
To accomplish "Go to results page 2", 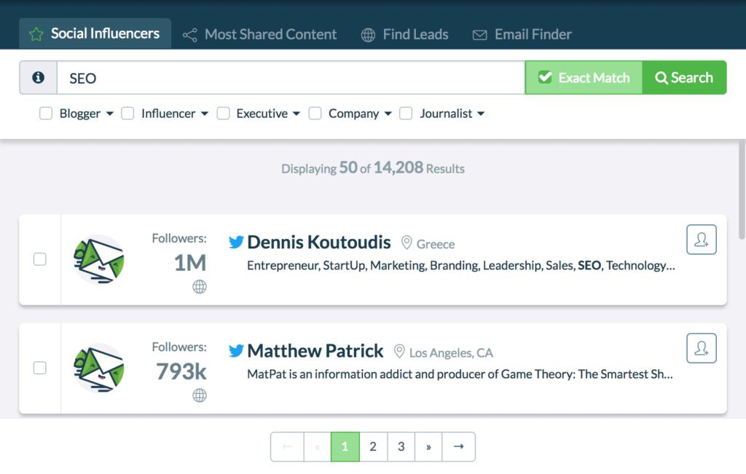I will coord(373,447).
